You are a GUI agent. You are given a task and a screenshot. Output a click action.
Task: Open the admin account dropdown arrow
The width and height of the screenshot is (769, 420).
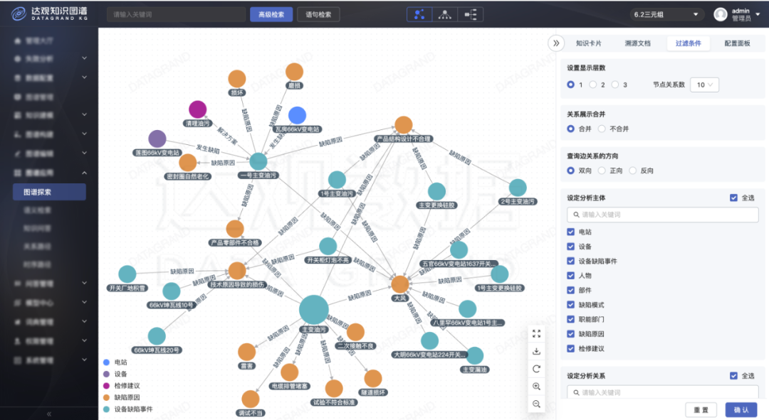758,15
